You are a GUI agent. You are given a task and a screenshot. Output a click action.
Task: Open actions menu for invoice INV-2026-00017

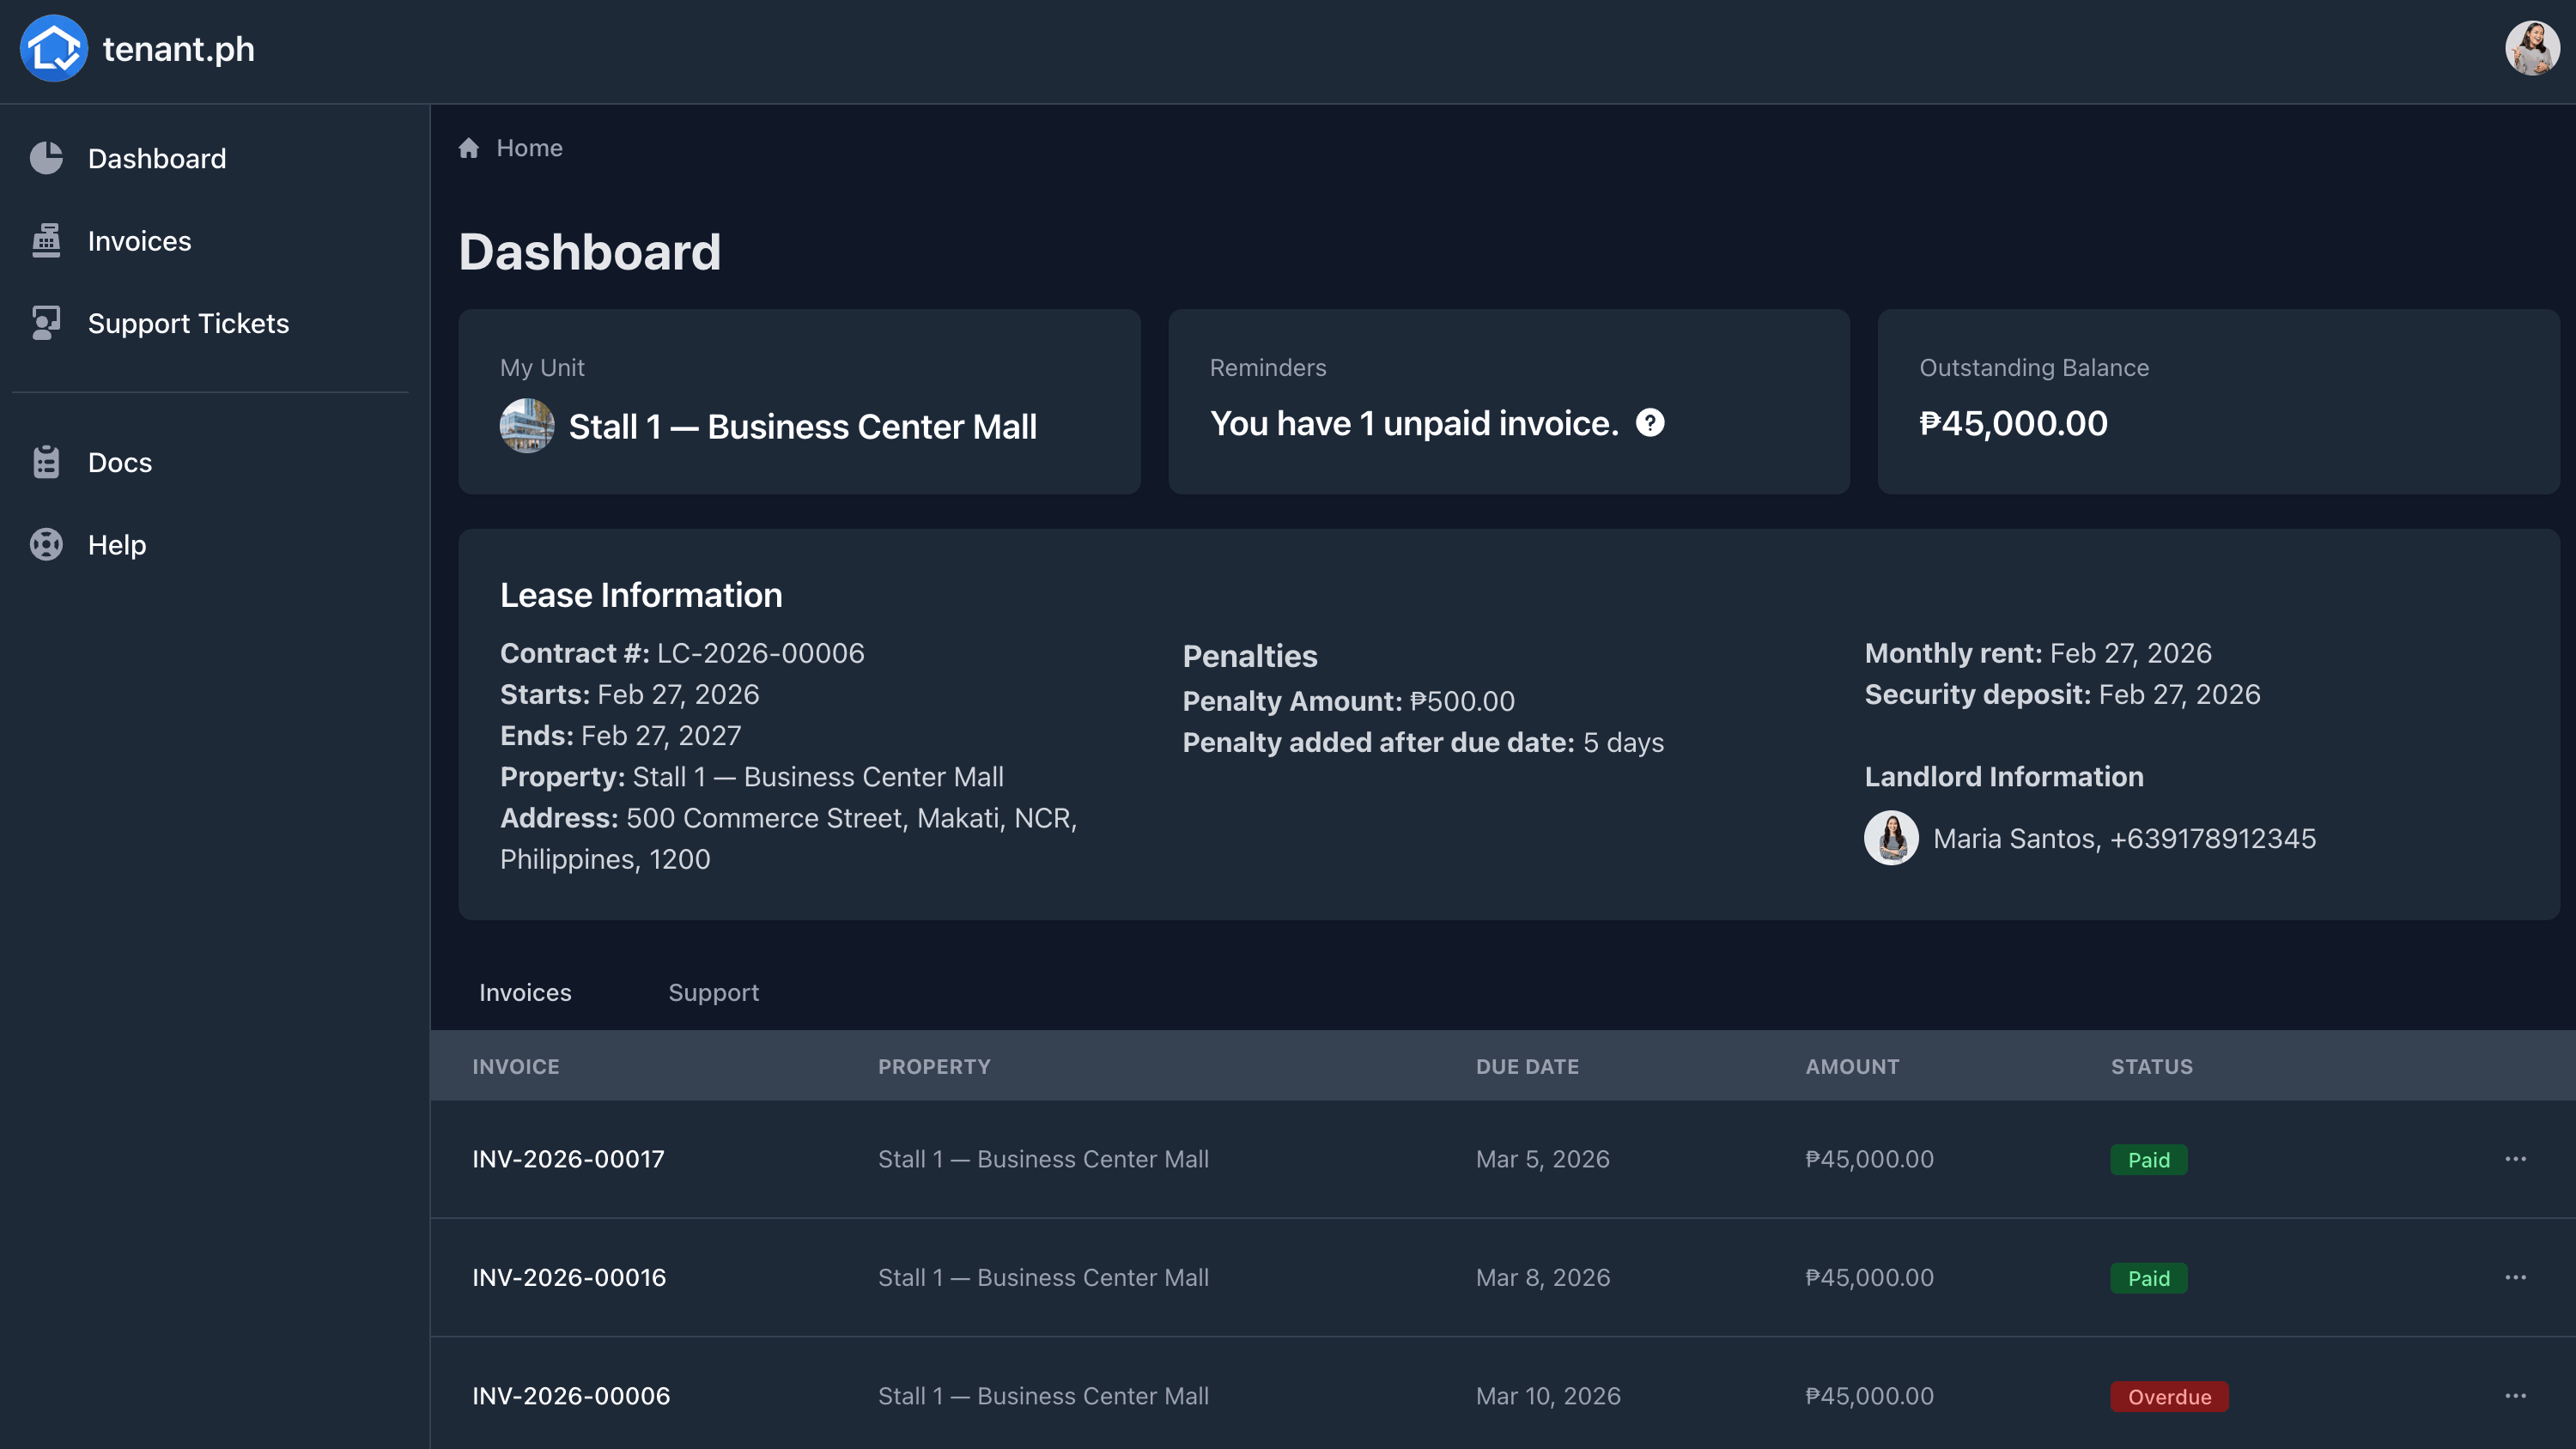coord(2515,1159)
